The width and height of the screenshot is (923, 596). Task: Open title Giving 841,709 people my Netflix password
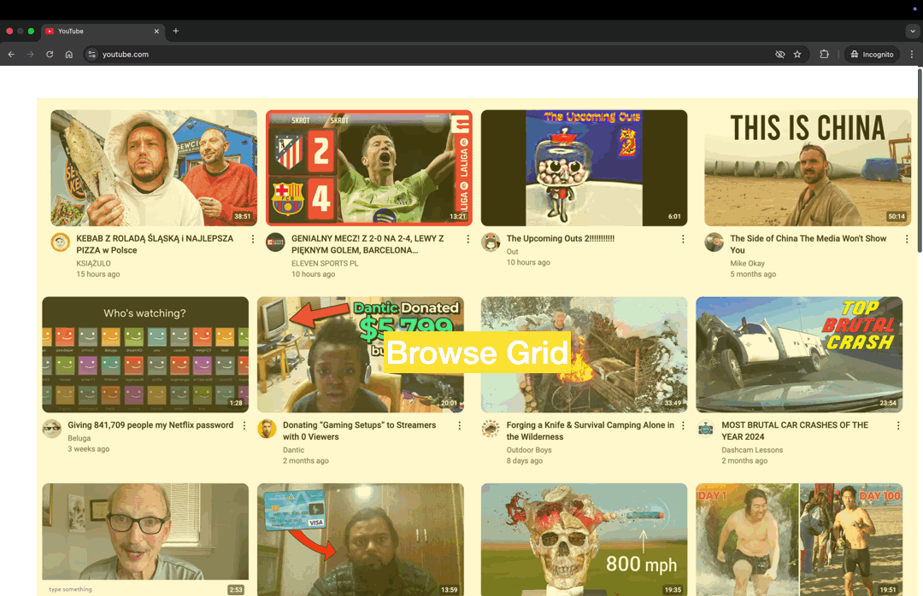tap(150, 424)
